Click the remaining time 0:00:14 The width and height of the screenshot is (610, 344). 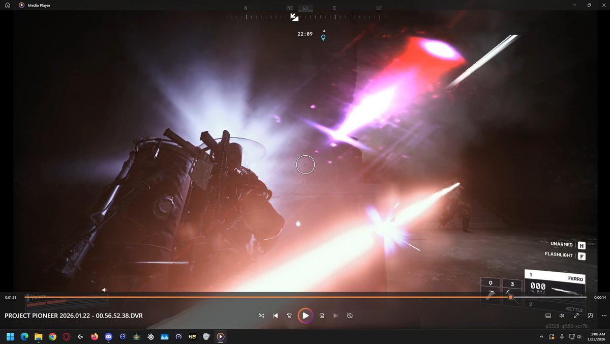600,297
